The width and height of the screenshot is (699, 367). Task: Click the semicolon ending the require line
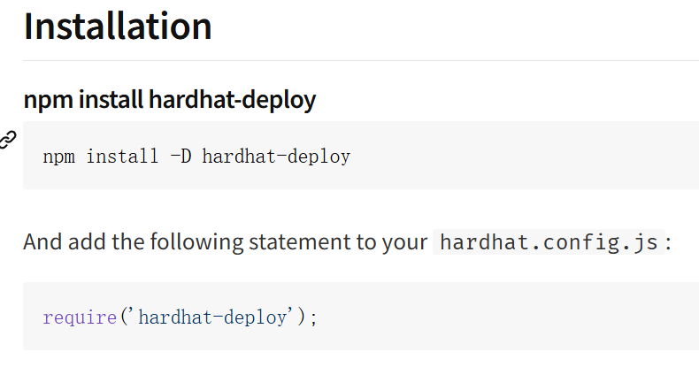click(x=313, y=319)
